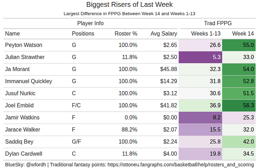Screen dimensions: 259x168
Task: Click Immanuel Quickley's G position cell
Action: tap(74, 81)
